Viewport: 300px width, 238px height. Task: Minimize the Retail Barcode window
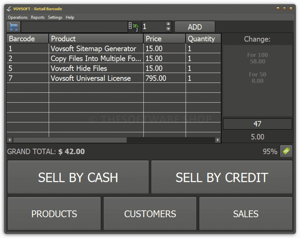click(278, 9)
